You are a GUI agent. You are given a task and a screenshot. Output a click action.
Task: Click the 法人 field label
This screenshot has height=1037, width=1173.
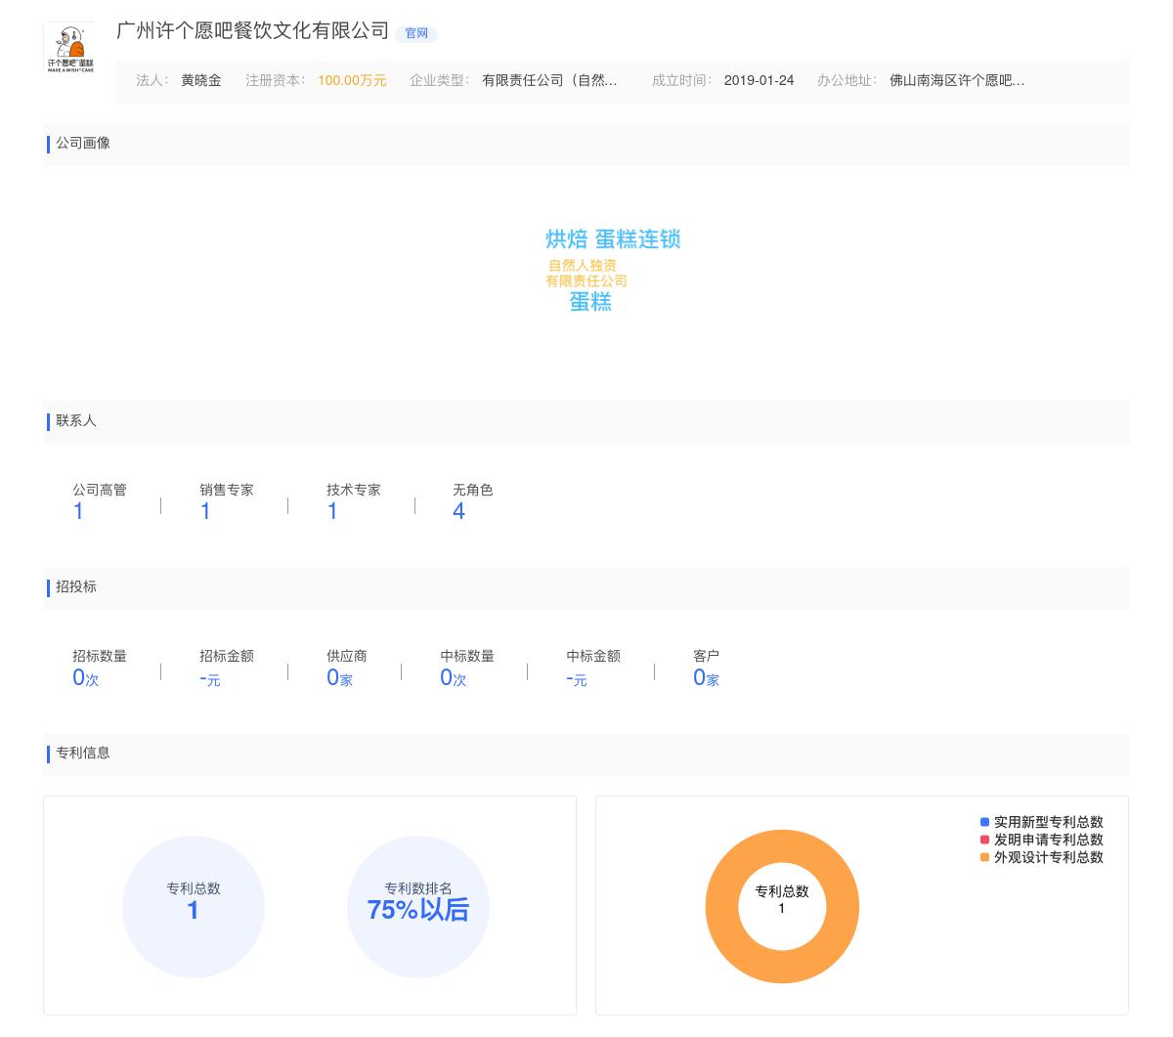pos(152,80)
